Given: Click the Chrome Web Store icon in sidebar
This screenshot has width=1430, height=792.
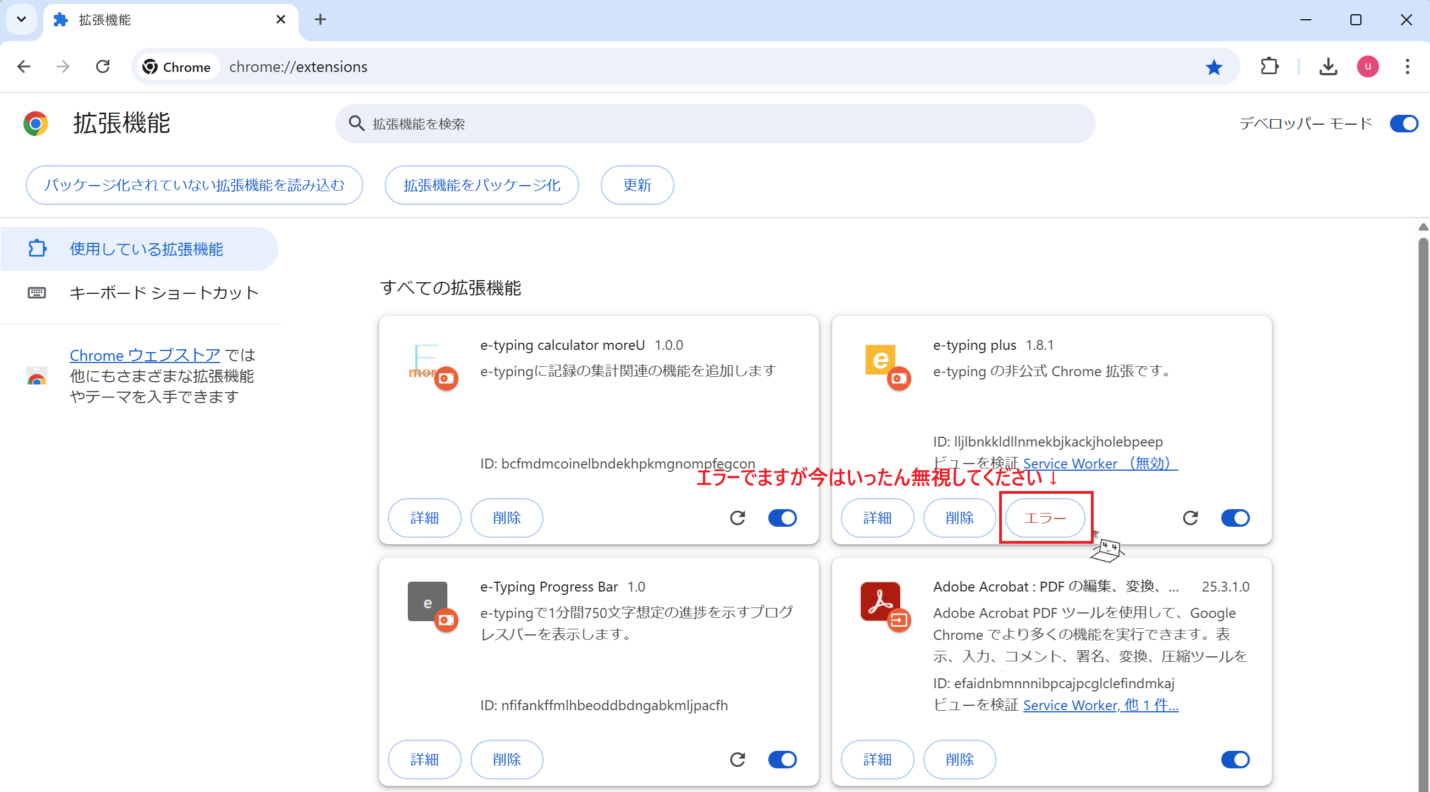Looking at the screenshot, I should pyautogui.click(x=37, y=376).
